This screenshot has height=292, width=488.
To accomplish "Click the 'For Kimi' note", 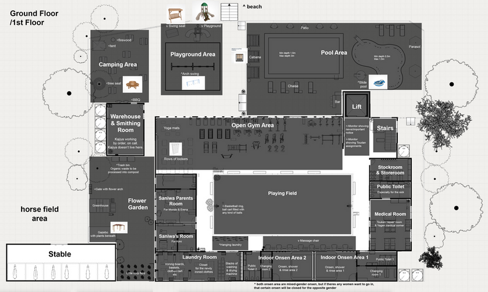I will 176,241.
